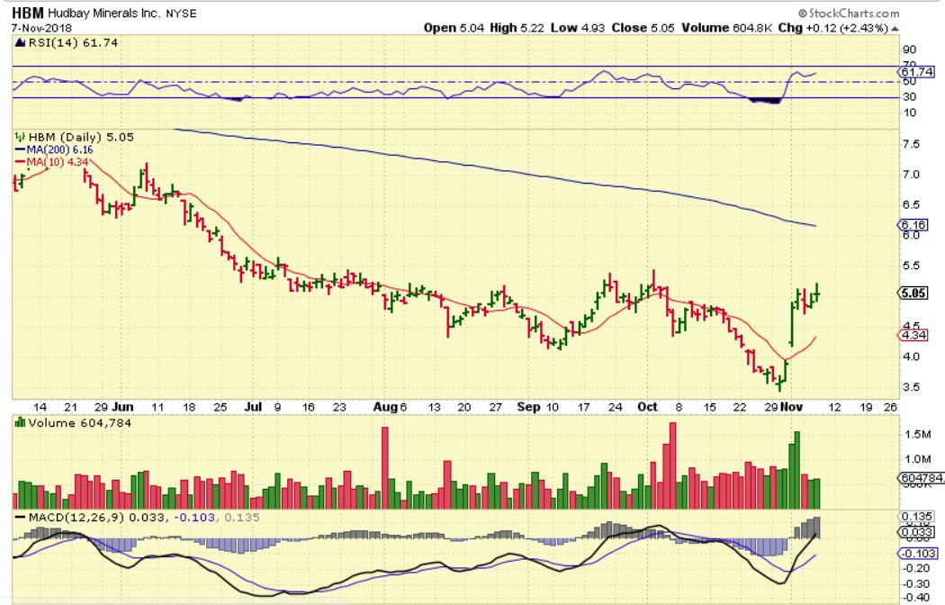Click the volume icon beside Volume 604,784

tap(19, 422)
